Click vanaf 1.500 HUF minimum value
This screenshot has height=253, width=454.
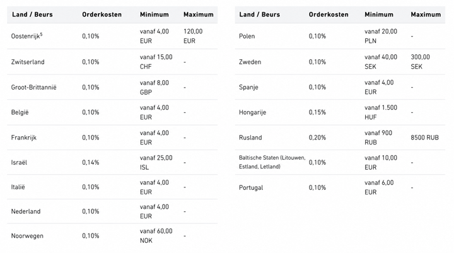[x=381, y=112]
